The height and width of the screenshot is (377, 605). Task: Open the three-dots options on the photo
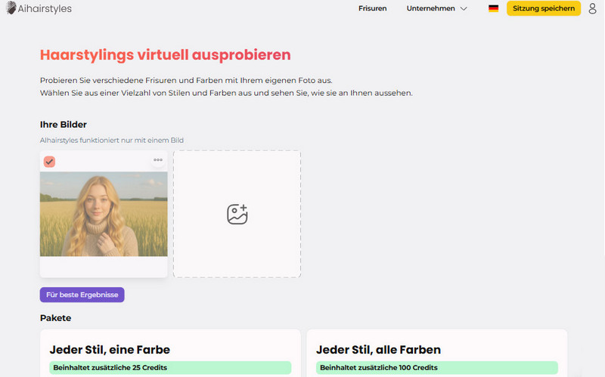coord(157,160)
